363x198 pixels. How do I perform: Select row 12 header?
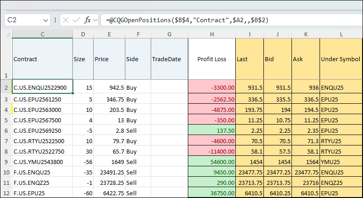tap(6, 193)
